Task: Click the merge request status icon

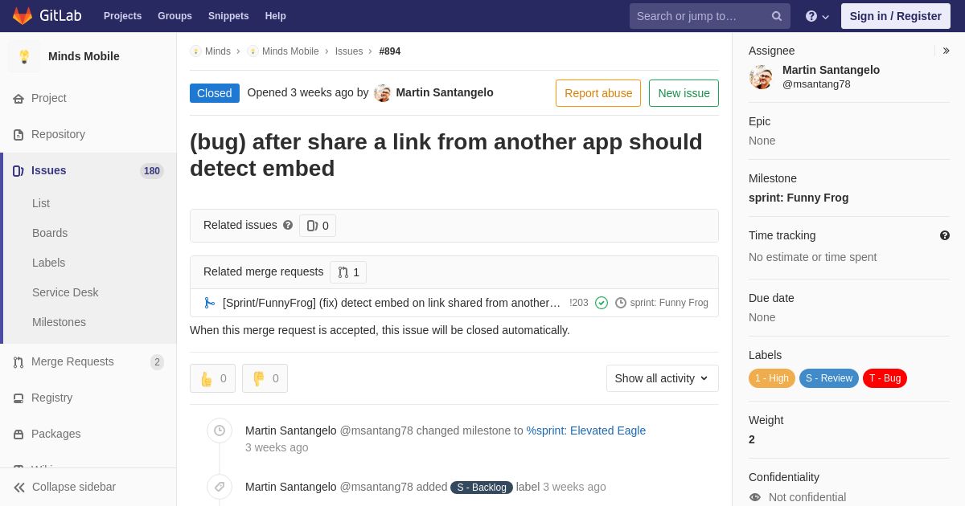Action: tap(210, 303)
